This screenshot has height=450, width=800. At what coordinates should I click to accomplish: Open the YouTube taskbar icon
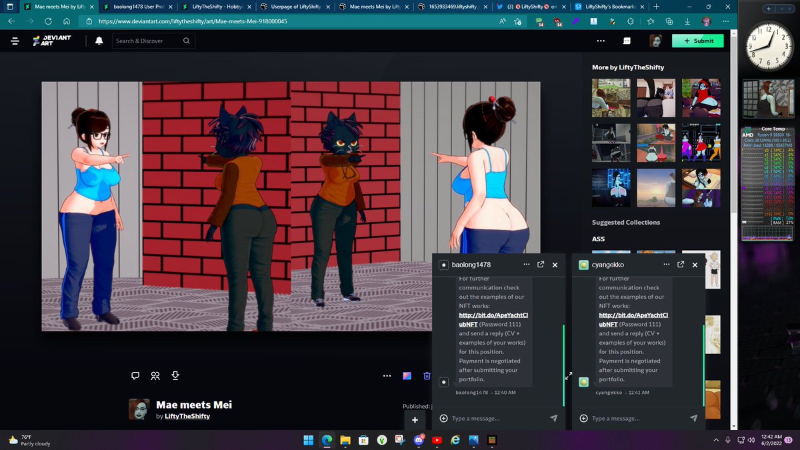click(437, 440)
